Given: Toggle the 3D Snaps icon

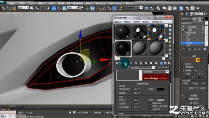Looking at the screenshot, I should tap(99, 8).
